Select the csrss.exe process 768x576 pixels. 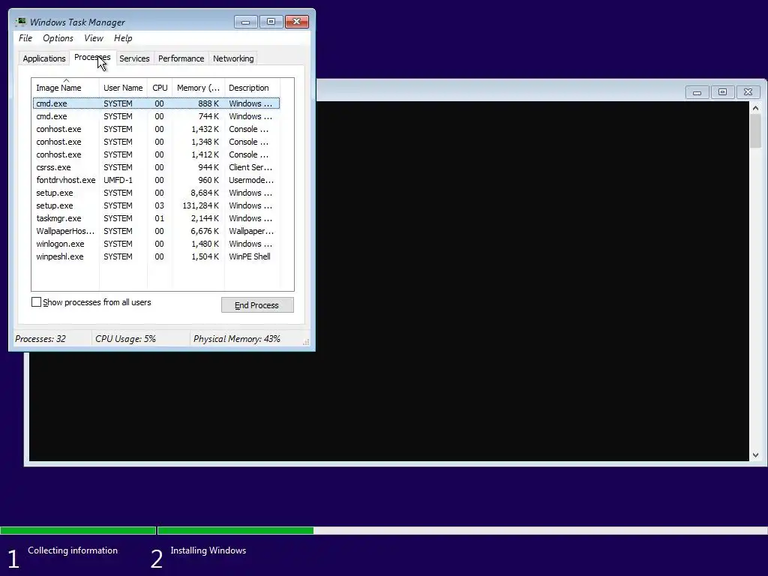[x=156, y=167]
